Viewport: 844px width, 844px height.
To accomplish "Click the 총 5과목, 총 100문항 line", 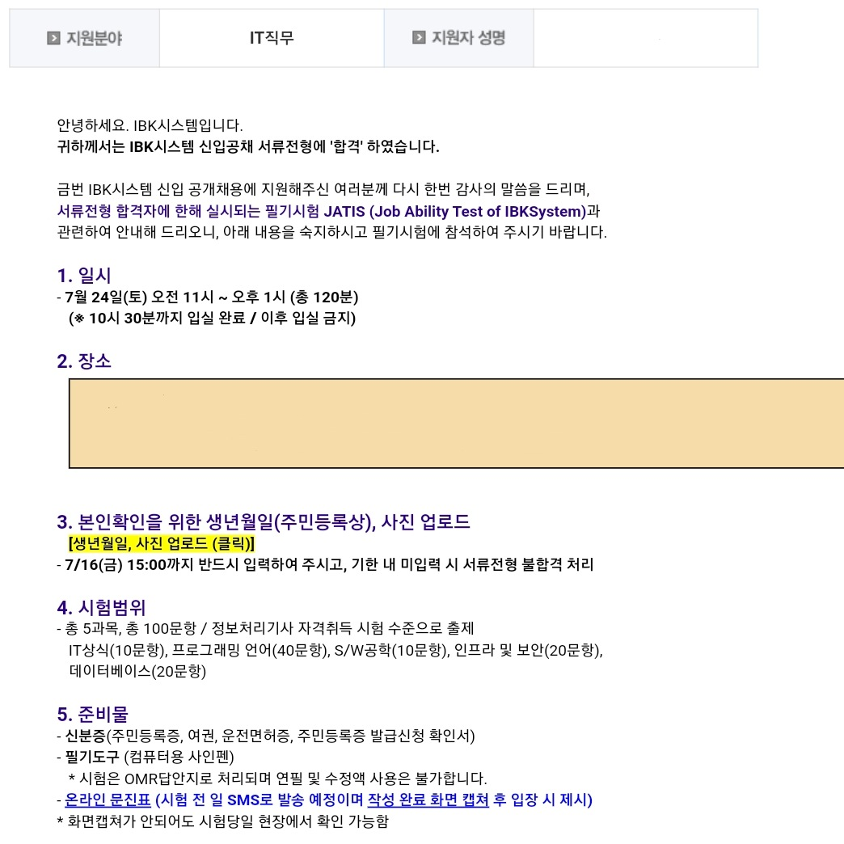I will [265, 629].
